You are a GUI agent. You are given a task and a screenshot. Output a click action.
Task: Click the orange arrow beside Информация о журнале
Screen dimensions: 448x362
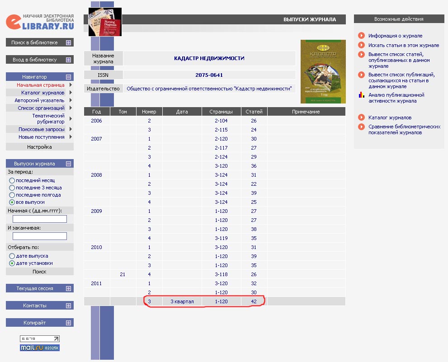click(361, 35)
